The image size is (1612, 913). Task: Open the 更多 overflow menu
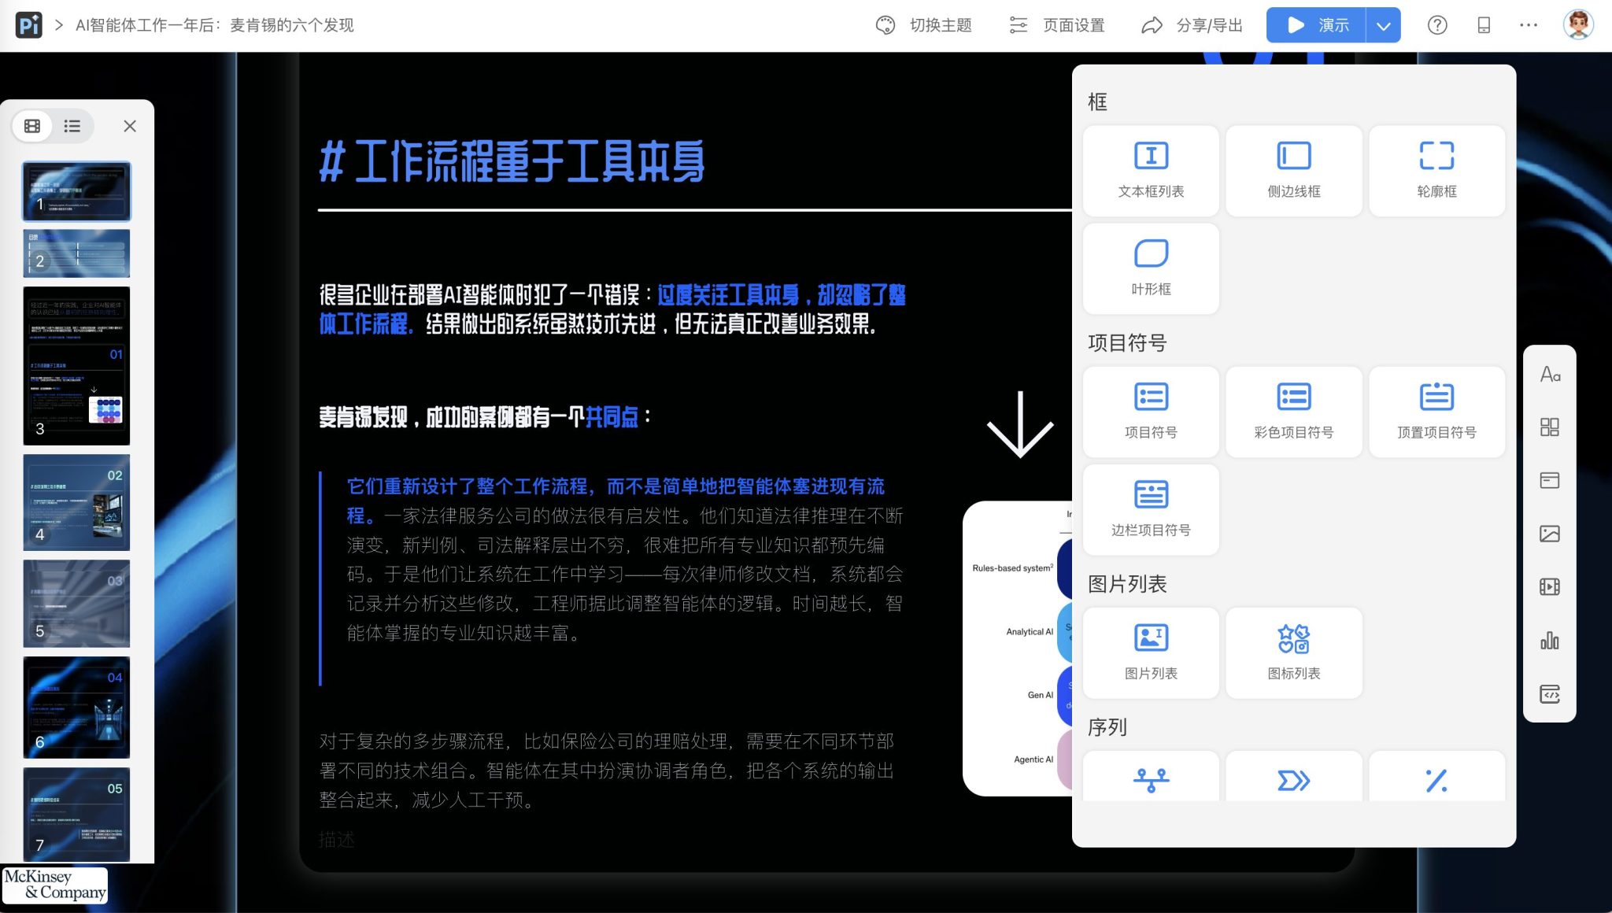click(x=1527, y=24)
